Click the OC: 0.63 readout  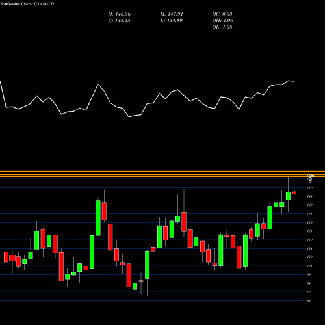(x=222, y=14)
